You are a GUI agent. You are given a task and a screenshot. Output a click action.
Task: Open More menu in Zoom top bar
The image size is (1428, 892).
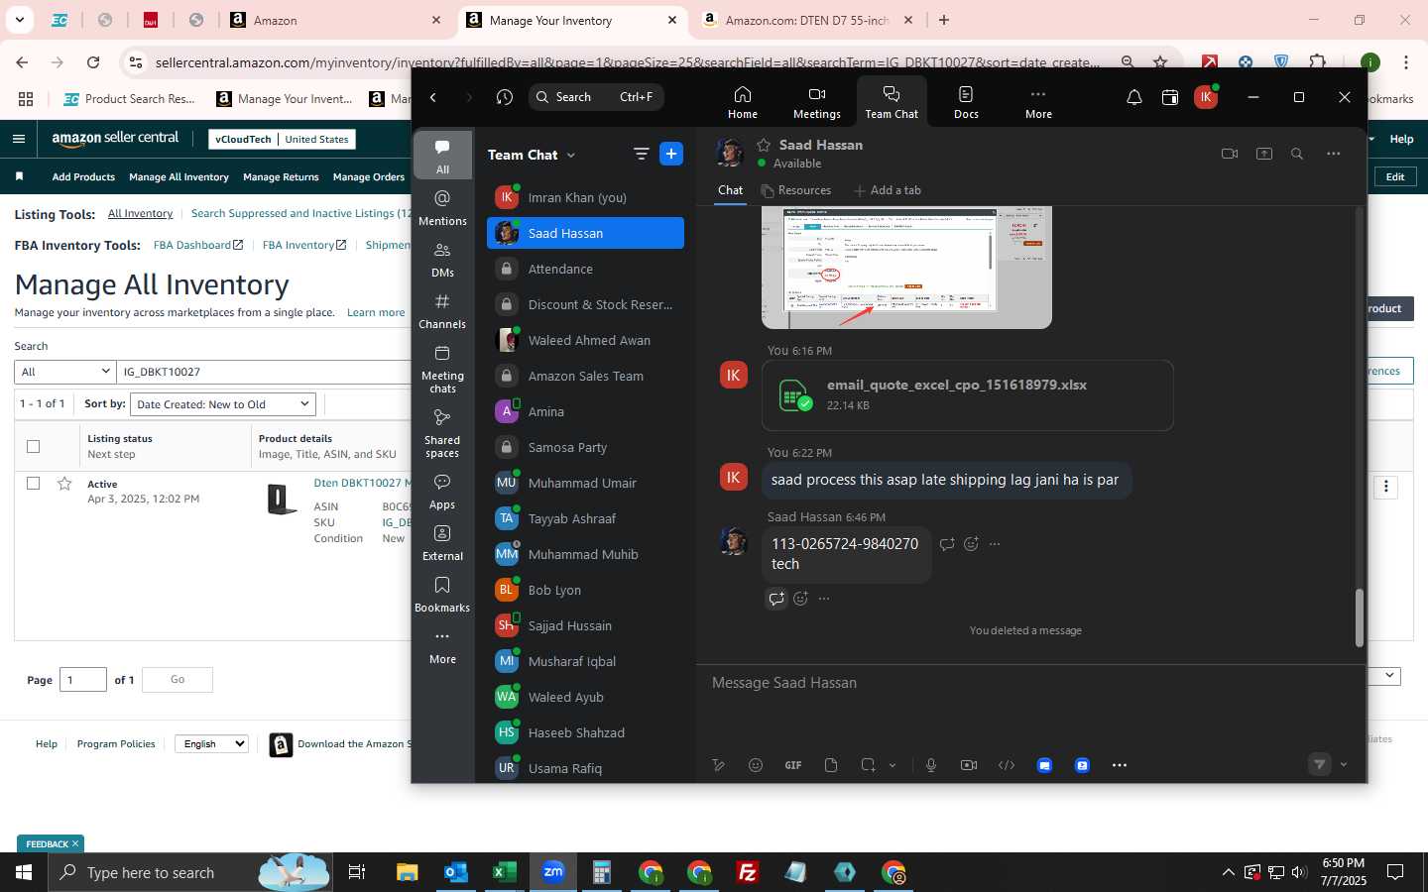pos(1038,102)
